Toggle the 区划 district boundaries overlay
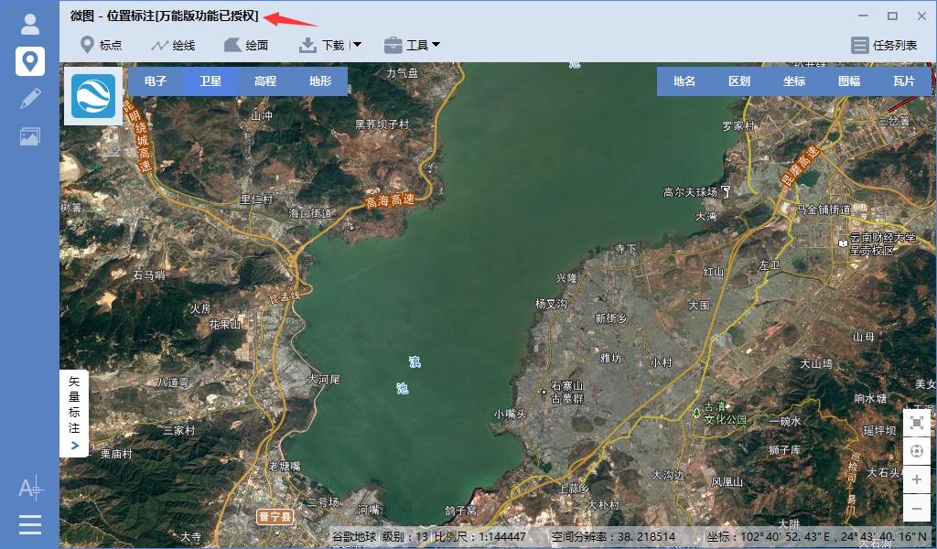This screenshot has width=937, height=549. coord(739,81)
